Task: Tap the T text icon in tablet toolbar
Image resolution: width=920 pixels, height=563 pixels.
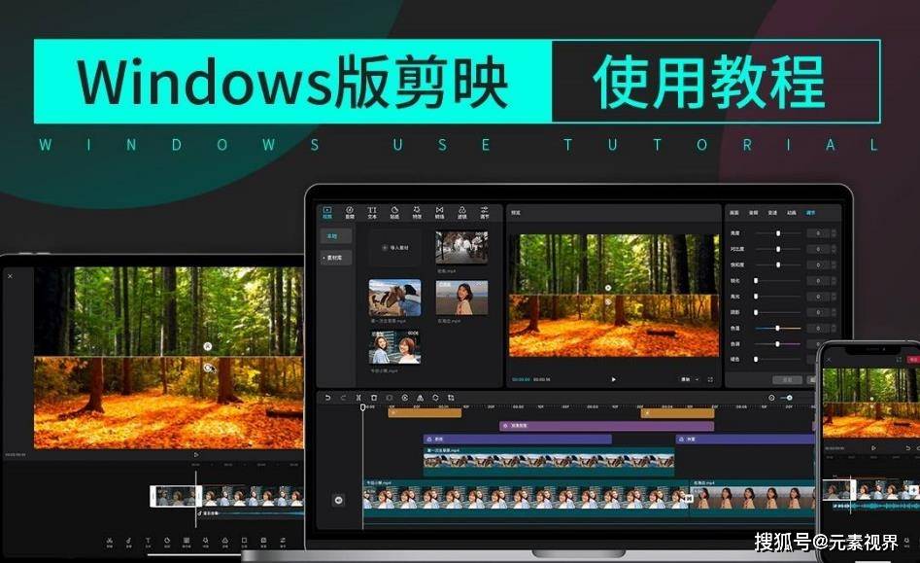Action: coord(148,542)
